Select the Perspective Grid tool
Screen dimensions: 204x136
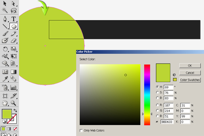14,63
